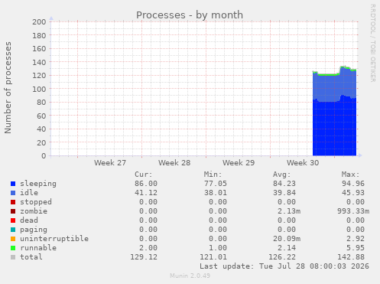This screenshot has height=284, width=380.
Task: Click zombie average value 2.13m
Action: tap(289, 211)
